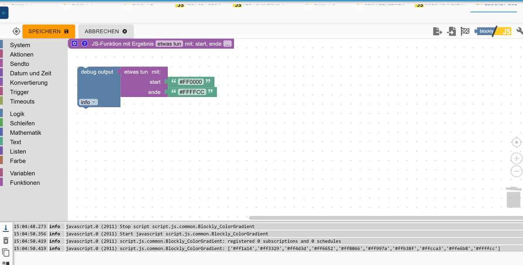Open the wrench settings icon in the toolbar
Screen dimensions: 523x265
click(x=519, y=31)
